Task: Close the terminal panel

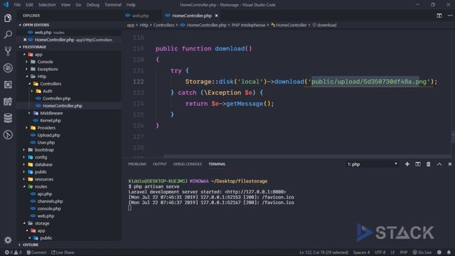Action: (x=450, y=164)
